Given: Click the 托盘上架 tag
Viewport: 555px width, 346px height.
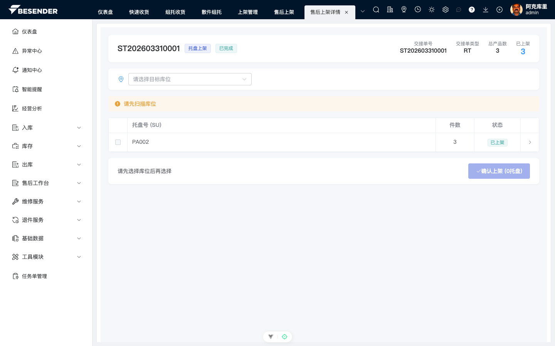Looking at the screenshot, I should click(198, 48).
